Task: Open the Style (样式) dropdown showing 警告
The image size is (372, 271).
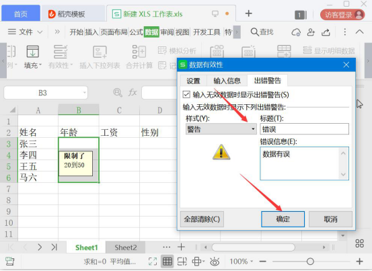Action: click(221, 129)
